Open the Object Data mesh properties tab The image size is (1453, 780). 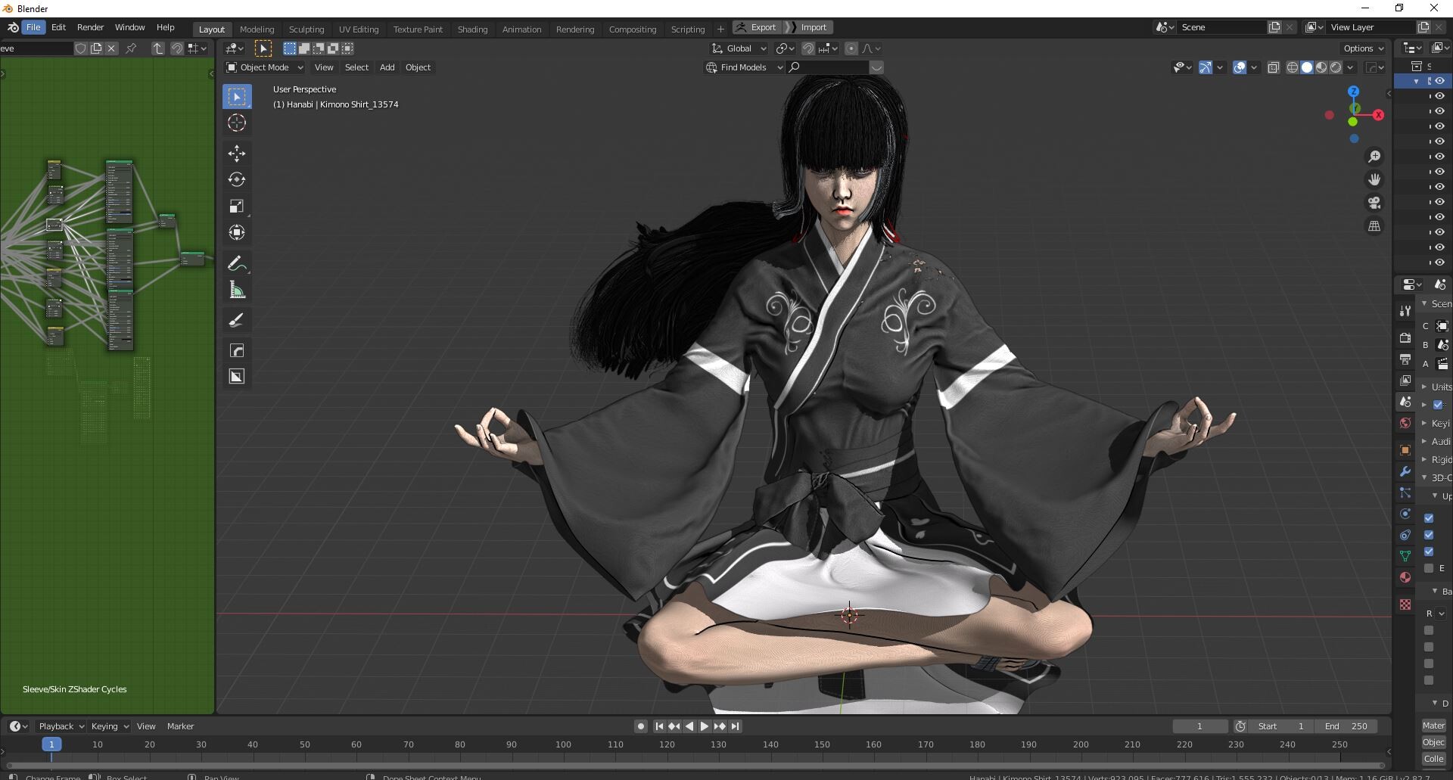1405,556
